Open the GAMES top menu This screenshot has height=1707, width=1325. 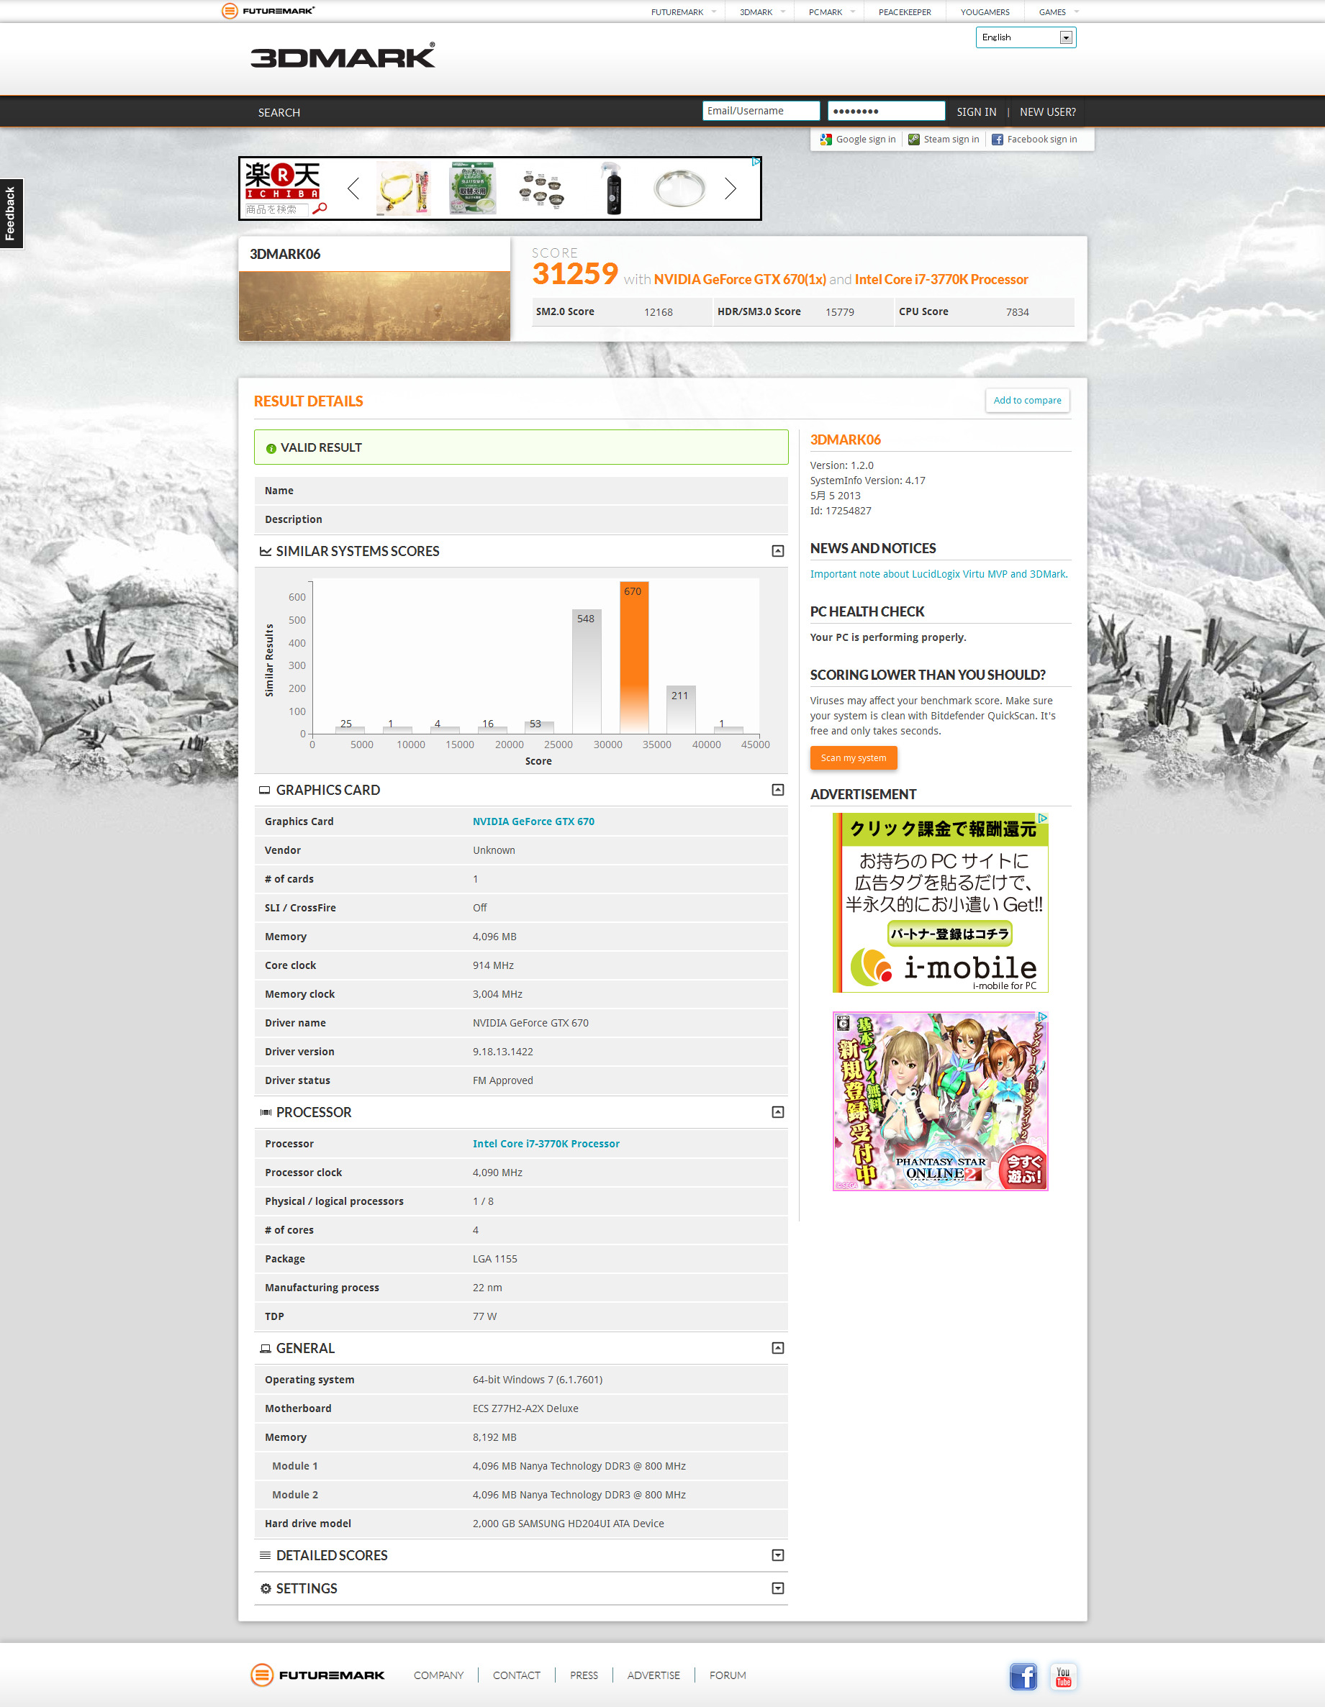coord(1058,12)
